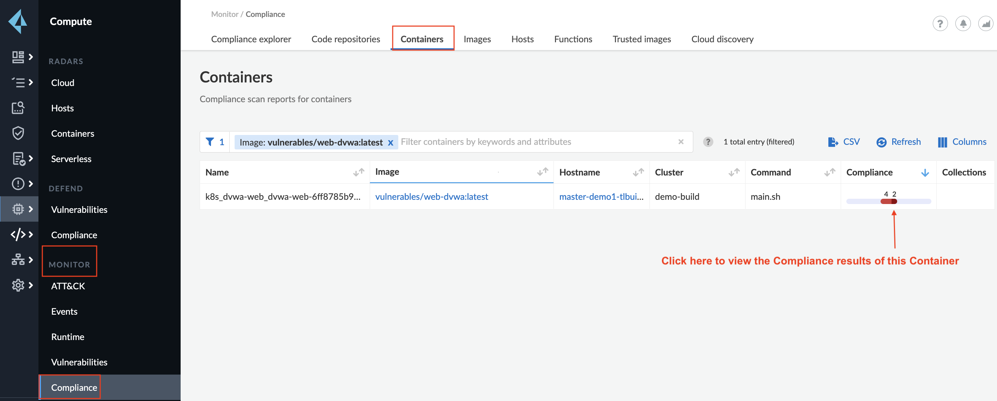Open the Columns chooser

click(961, 142)
